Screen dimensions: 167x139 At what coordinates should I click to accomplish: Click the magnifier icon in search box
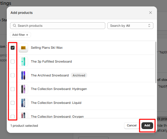15,25
